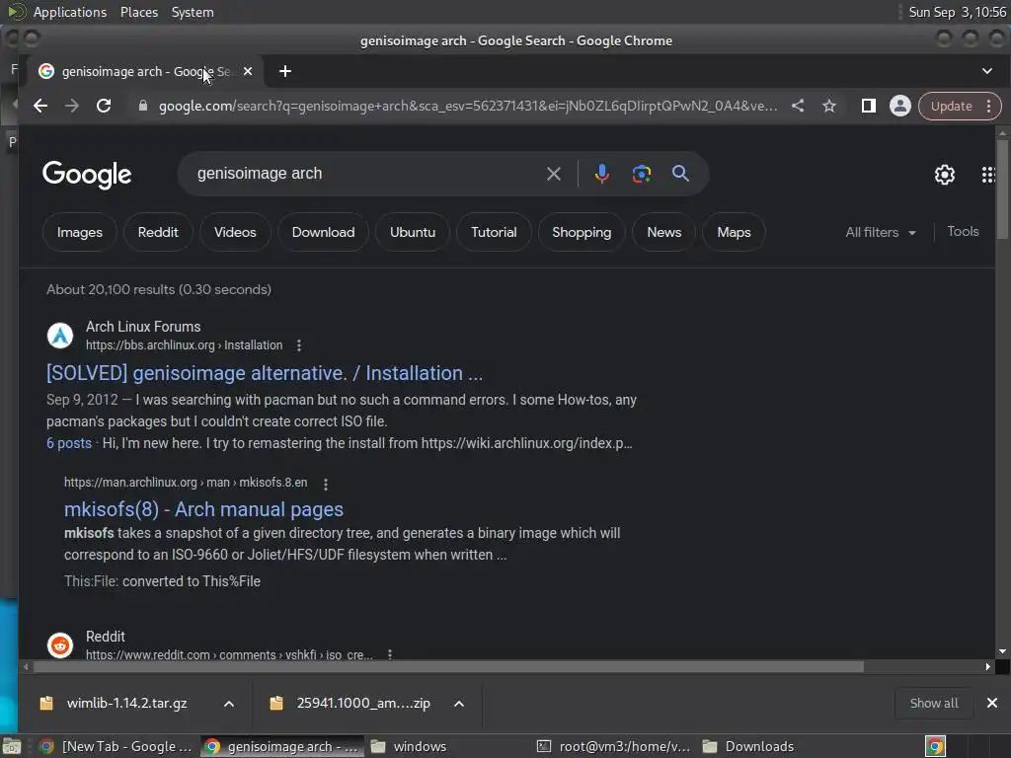
Task: Open the System menu
Action: tap(193, 12)
